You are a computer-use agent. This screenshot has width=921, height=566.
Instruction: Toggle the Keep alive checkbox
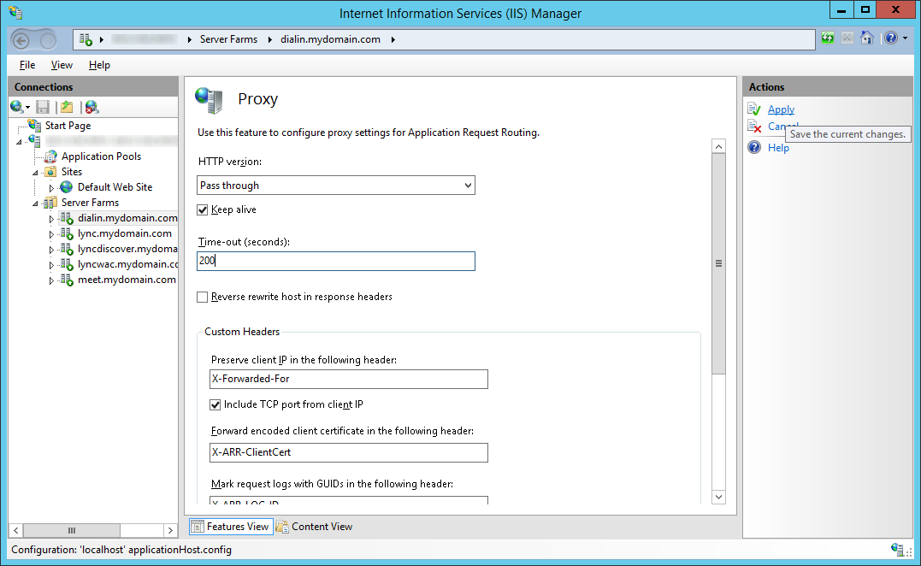click(x=203, y=209)
